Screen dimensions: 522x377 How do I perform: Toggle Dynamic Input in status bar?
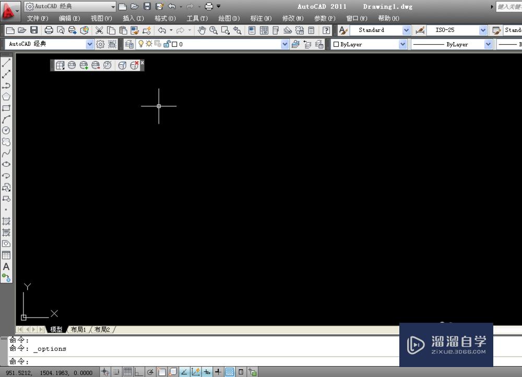[207, 372]
